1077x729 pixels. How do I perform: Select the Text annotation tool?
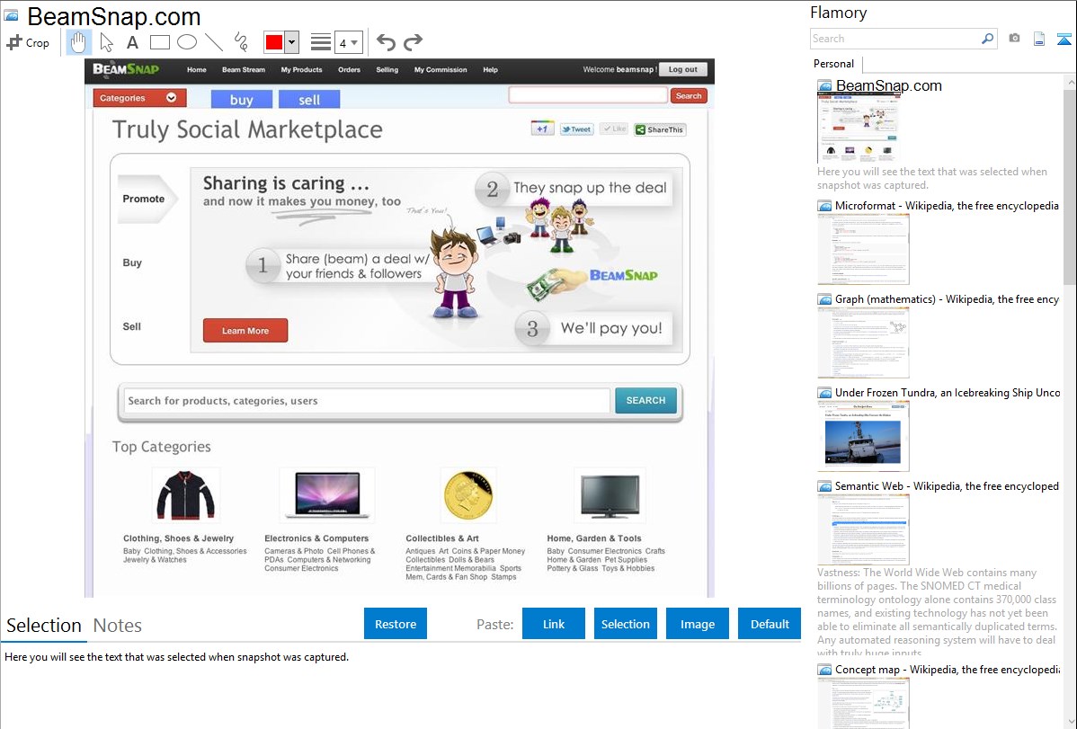click(132, 42)
